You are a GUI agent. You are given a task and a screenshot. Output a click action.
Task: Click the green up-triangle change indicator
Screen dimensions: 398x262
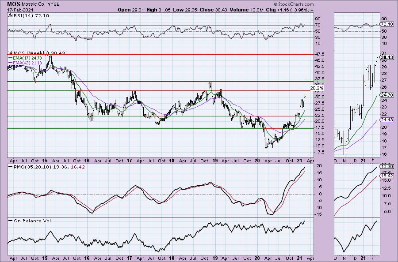312,11
